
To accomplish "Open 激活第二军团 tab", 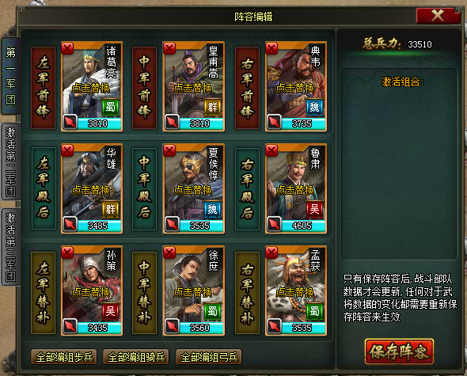I will pos(11,161).
